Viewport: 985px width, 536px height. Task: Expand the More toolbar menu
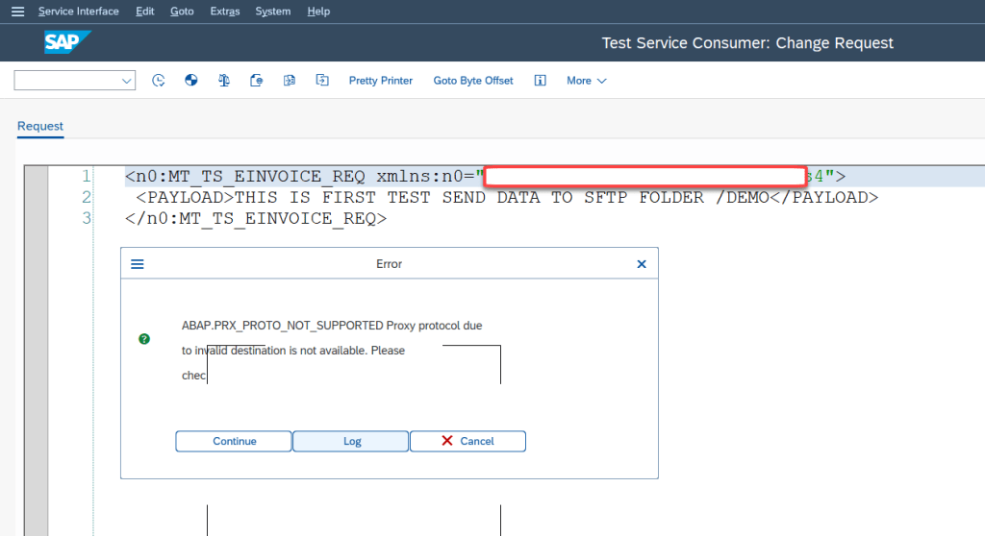[586, 81]
